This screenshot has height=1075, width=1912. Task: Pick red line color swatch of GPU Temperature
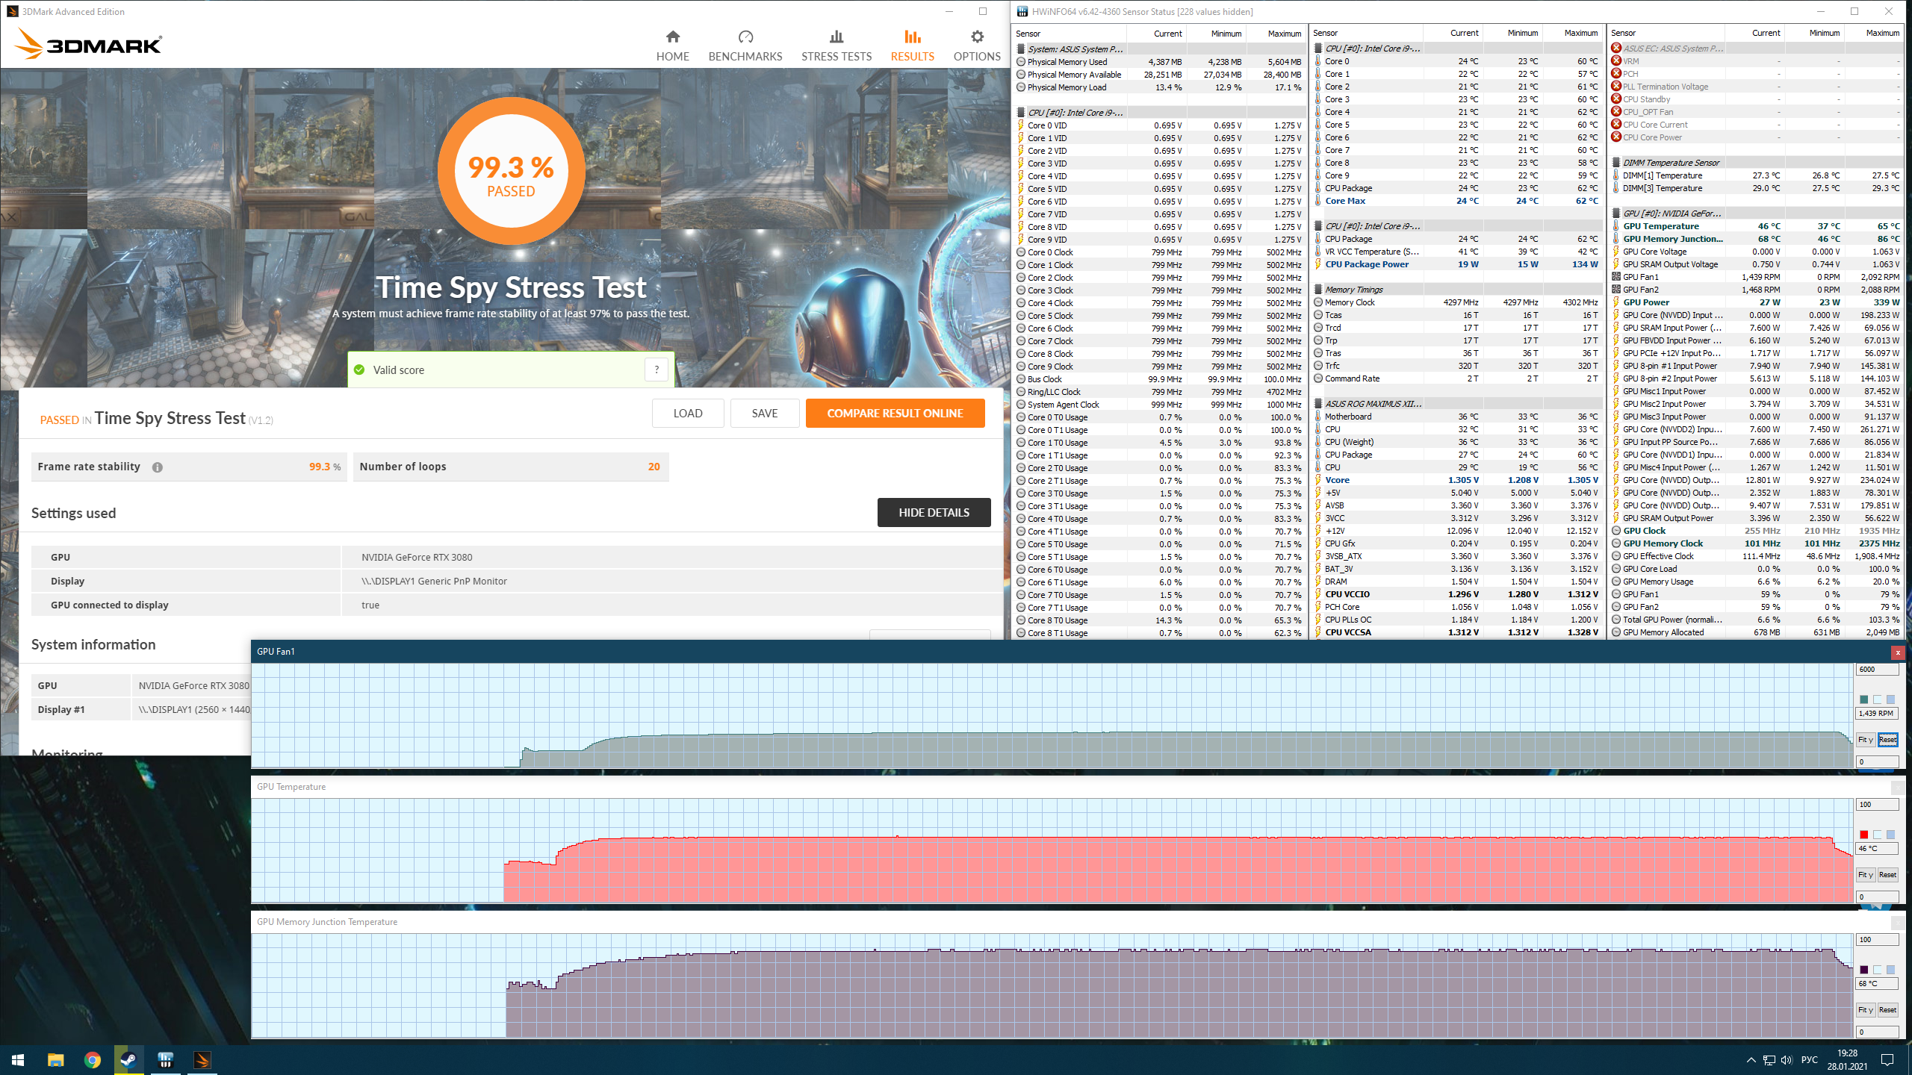point(1864,835)
